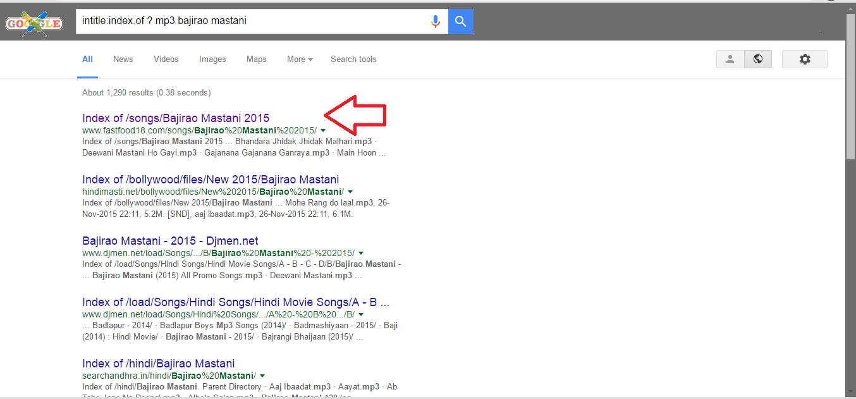Open the Maps tab
The width and height of the screenshot is (856, 399).
pyautogui.click(x=256, y=59)
